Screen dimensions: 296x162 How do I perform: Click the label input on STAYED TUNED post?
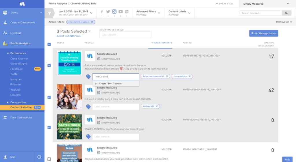[x=116, y=137]
